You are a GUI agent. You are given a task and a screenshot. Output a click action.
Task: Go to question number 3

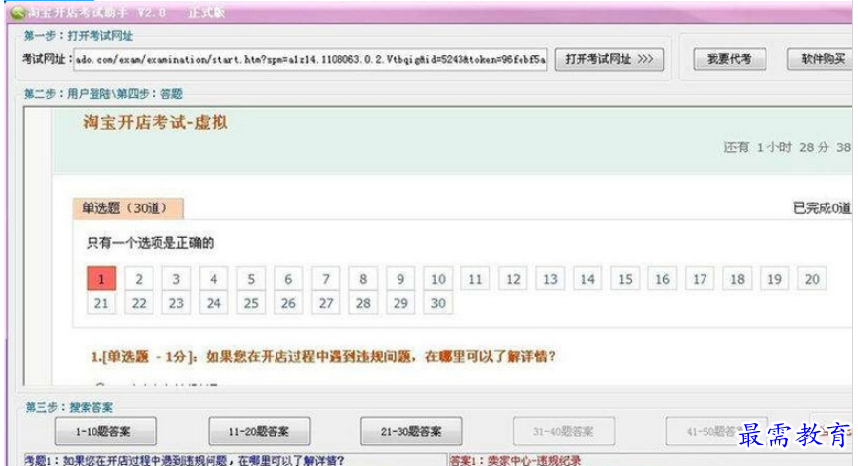point(176,279)
